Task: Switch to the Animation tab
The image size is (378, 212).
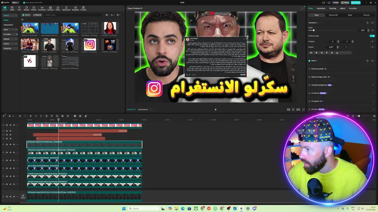Action: tap(321, 8)
